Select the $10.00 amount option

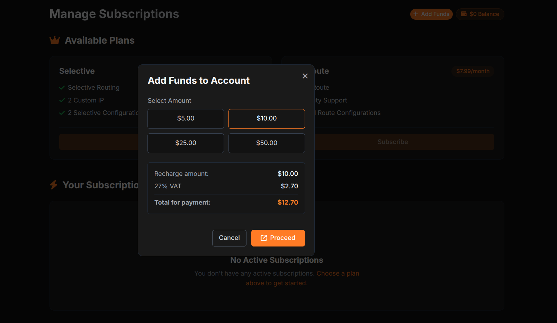pyautogui.click(x=267, y=119)
